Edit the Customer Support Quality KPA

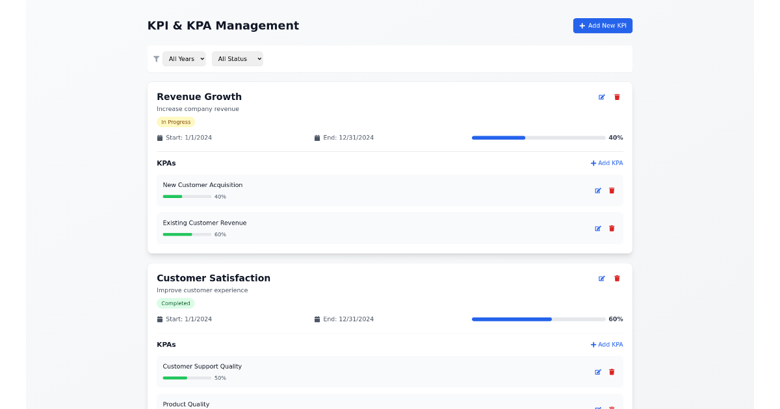tap(597, 371)
